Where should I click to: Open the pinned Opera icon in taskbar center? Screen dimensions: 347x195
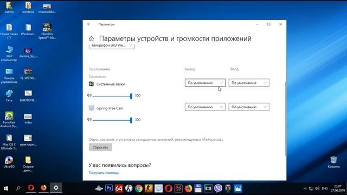click(169, 188)
